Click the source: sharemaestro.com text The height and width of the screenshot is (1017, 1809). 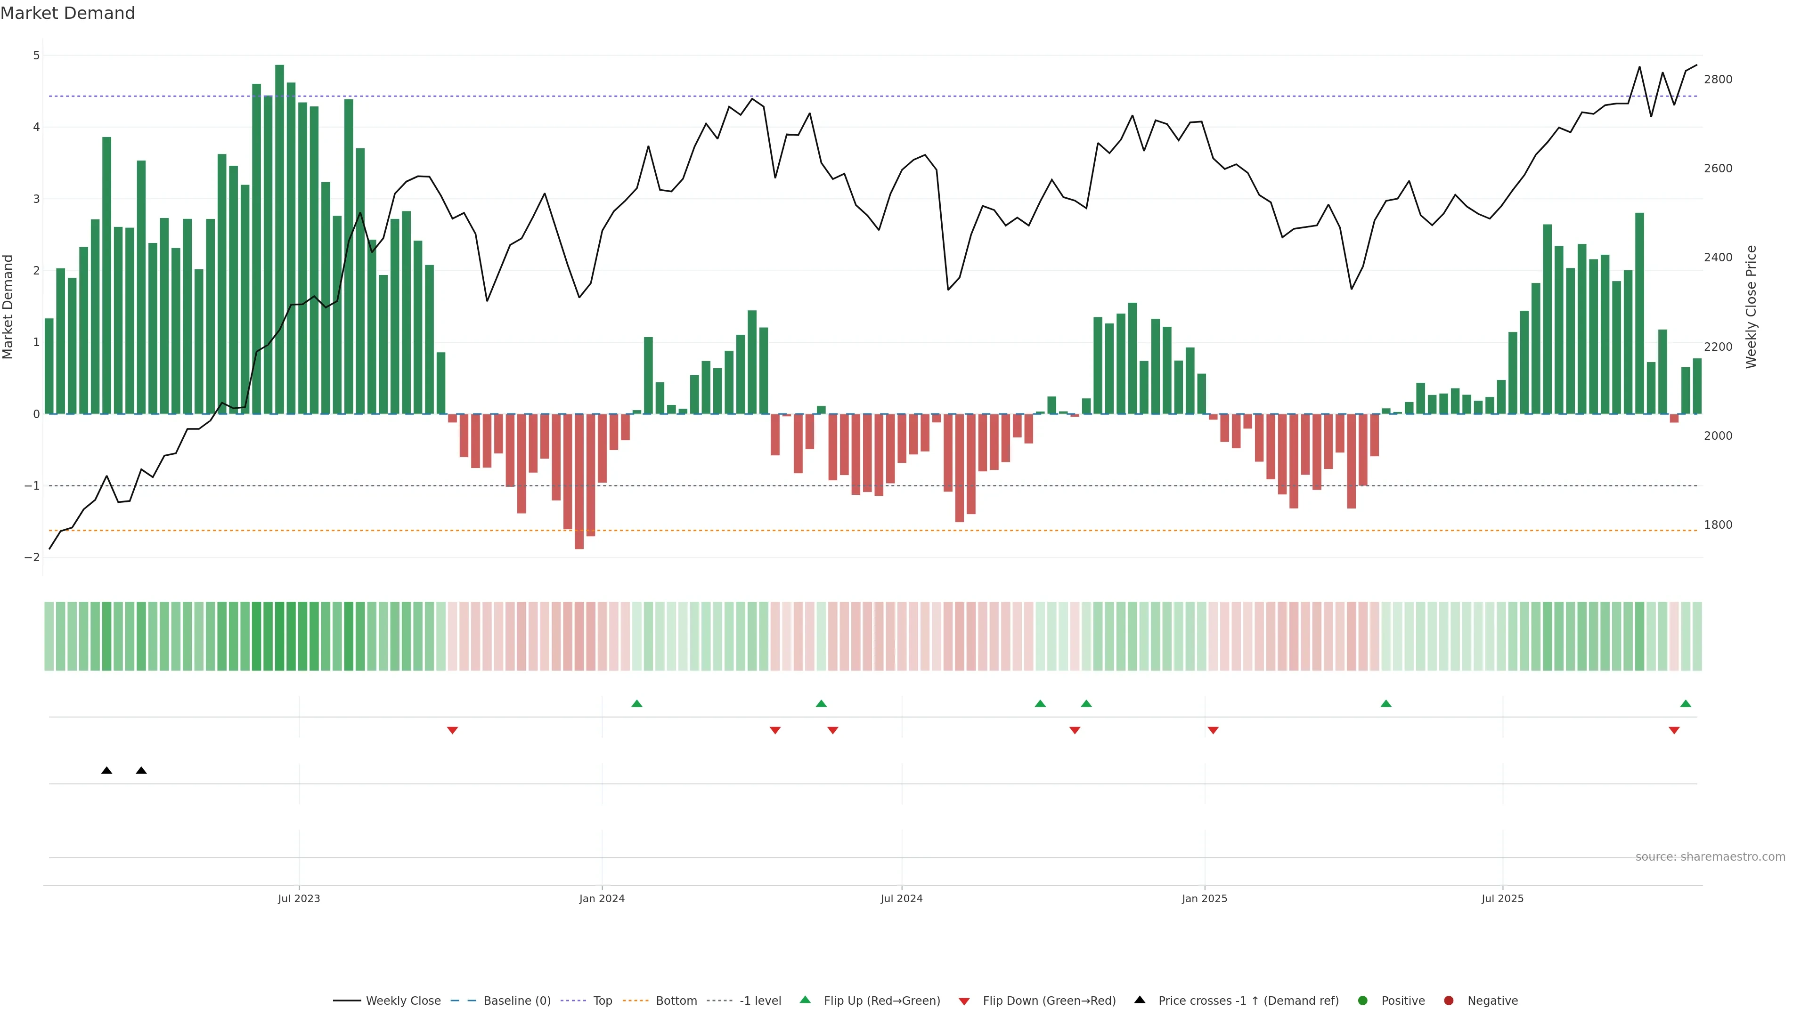click(x=1710, y=856)
